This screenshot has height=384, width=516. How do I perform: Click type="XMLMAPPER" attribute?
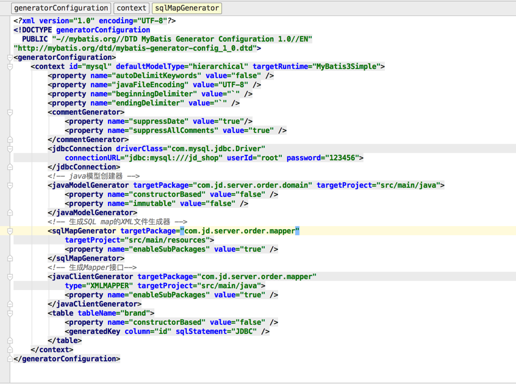click(99, 286)
